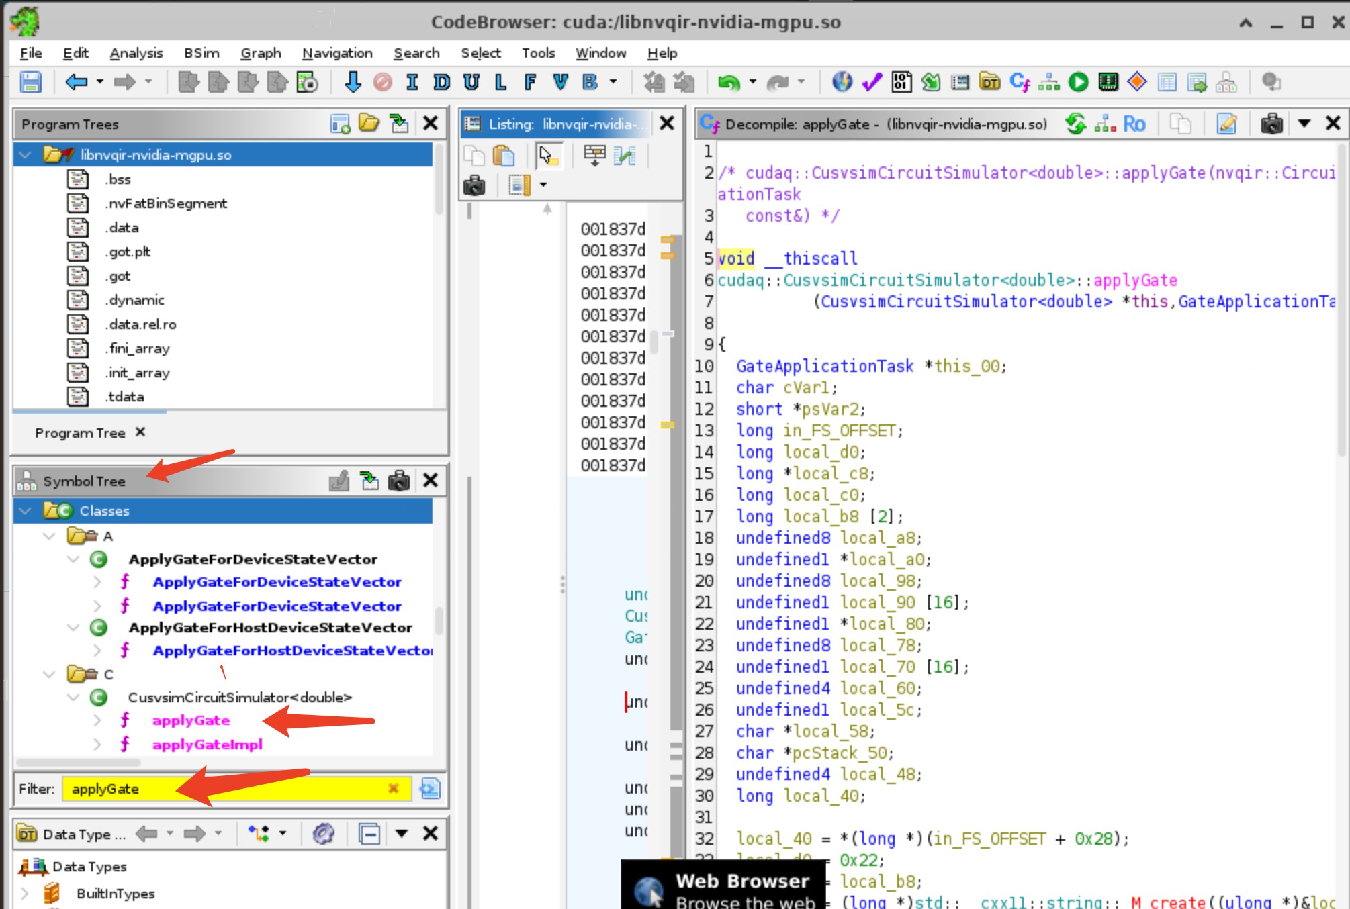Collapse the Classes node in Symbol Tree
This screenshot has height=909, width=1350.
tap(26, 511)
